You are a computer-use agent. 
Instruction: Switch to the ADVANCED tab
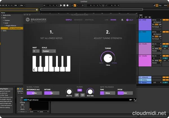pyautogui.click(x=78, y=20)
